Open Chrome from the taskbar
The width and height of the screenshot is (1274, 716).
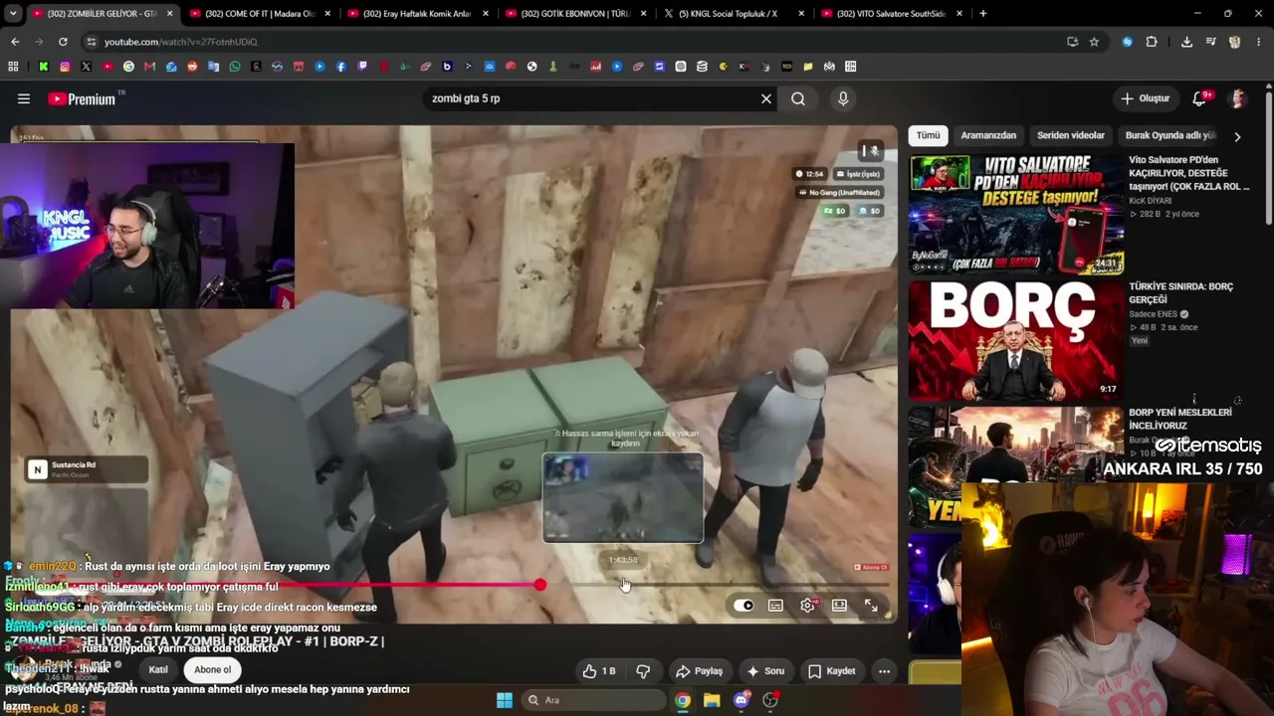click(x=682, y=700)
